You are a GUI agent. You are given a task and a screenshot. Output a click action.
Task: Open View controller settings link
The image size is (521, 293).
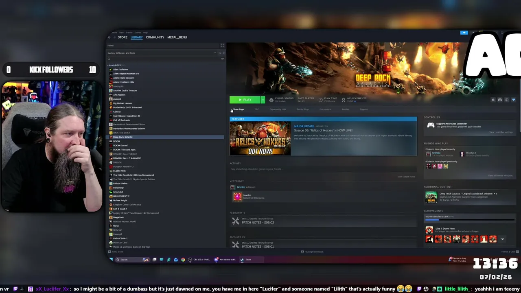coord(501,132)
